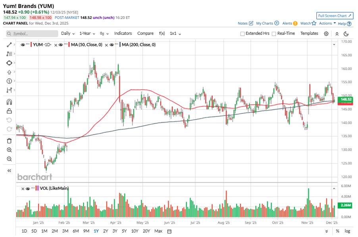Switch to dark mode with moon icon
Image resolution: width=358 pixels, height=237 pixels.
pyautogui.click(x=346, y=34)
